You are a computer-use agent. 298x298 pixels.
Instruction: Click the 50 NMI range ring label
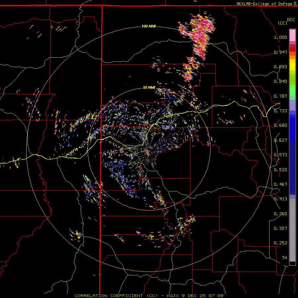(149, 87)
